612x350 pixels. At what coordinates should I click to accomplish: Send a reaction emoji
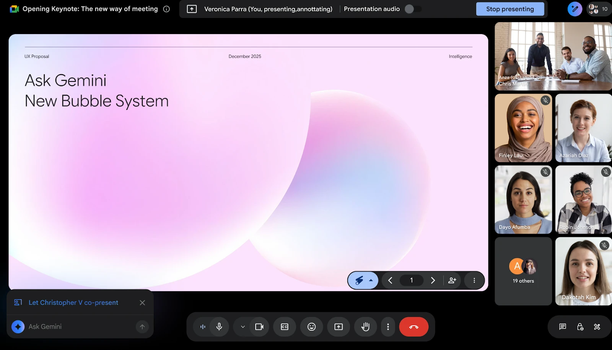tap(312, 327)
